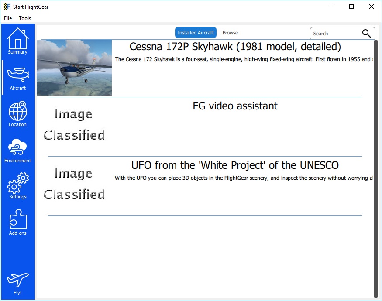Viewport: 382px width, 301px height.
Task: Click the UFO description text
Action: pyautogui.click(x=244, y=178)
